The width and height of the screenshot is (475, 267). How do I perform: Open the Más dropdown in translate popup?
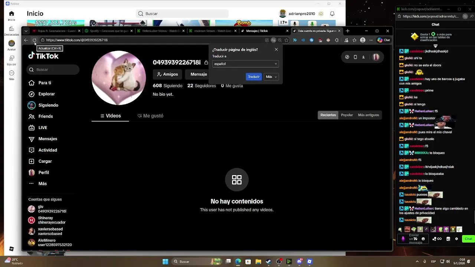(x=271, y=77)
